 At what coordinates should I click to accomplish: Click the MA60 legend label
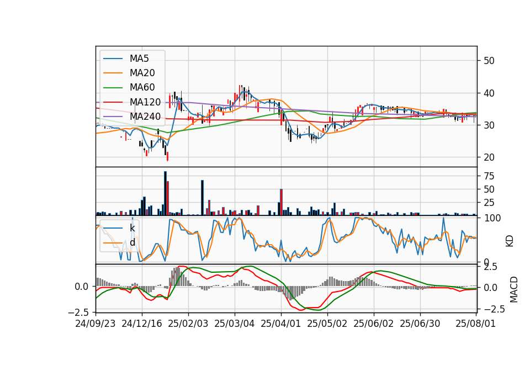click(142, 88)
